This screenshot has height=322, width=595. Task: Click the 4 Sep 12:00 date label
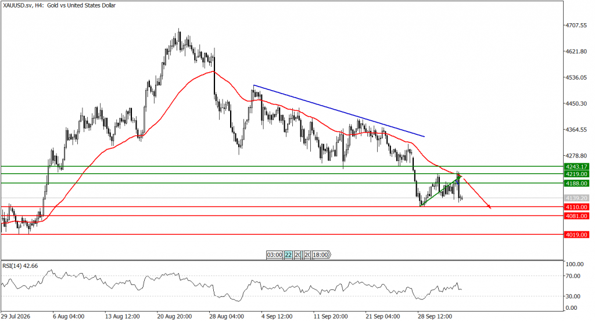point(277,316)
